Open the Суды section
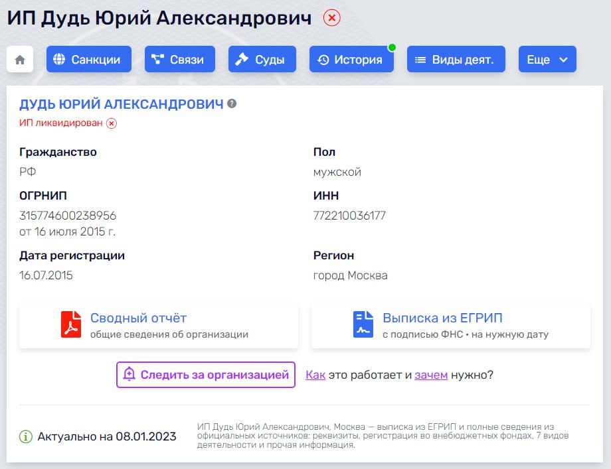Screen dimensions: 611x469 point(262,59)
